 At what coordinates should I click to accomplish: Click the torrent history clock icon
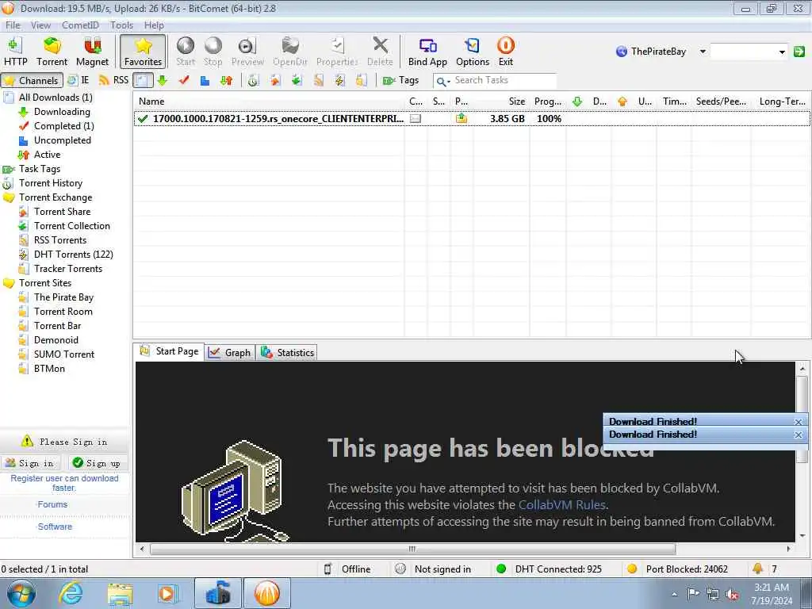[253, 80]
